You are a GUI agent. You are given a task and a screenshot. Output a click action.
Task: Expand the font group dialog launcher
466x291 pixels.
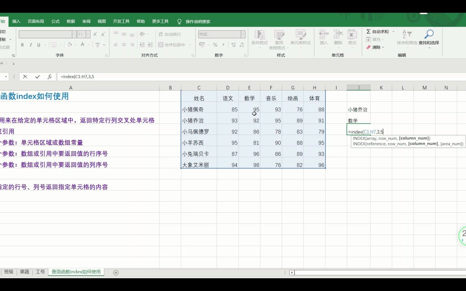coord(107,56)
